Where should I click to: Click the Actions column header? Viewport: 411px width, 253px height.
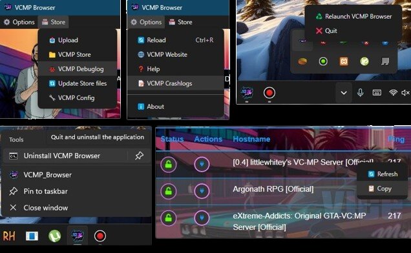point(208,139)
